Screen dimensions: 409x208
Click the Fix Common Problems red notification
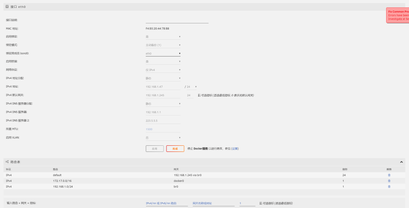tap(398, 15)
